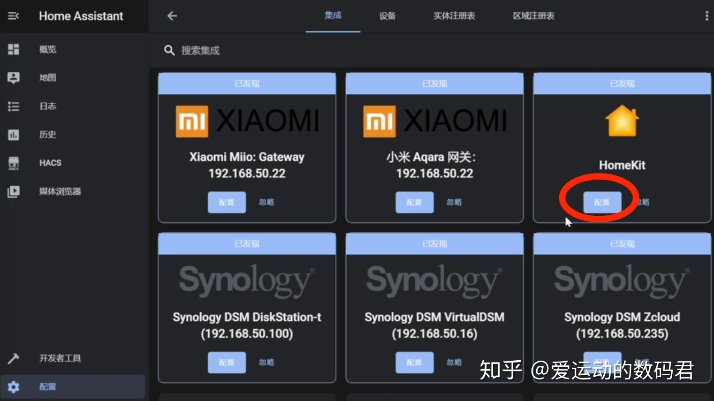Configure Synology DSM VirtualDSM

click(x=415, y=363)
